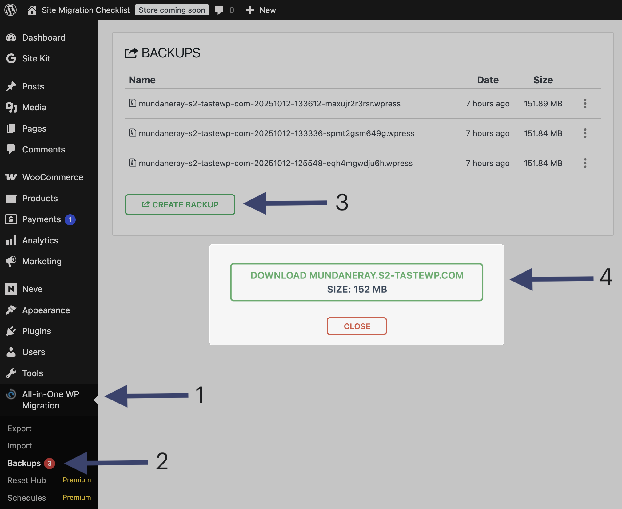622x509 pixels.
Task: Download the mundaneray.s2-tastewp.com backup
Action: pos(357,282)
